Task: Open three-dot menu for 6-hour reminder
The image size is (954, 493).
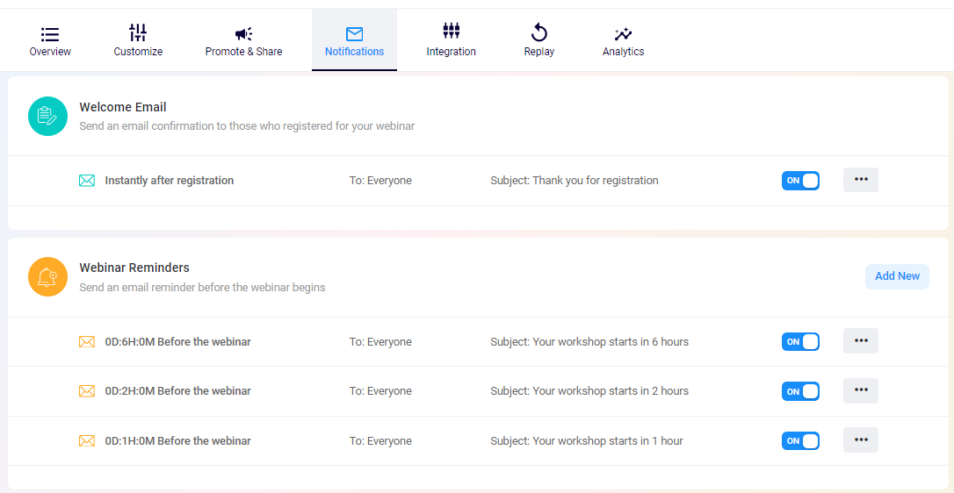Action: point(861,341)
